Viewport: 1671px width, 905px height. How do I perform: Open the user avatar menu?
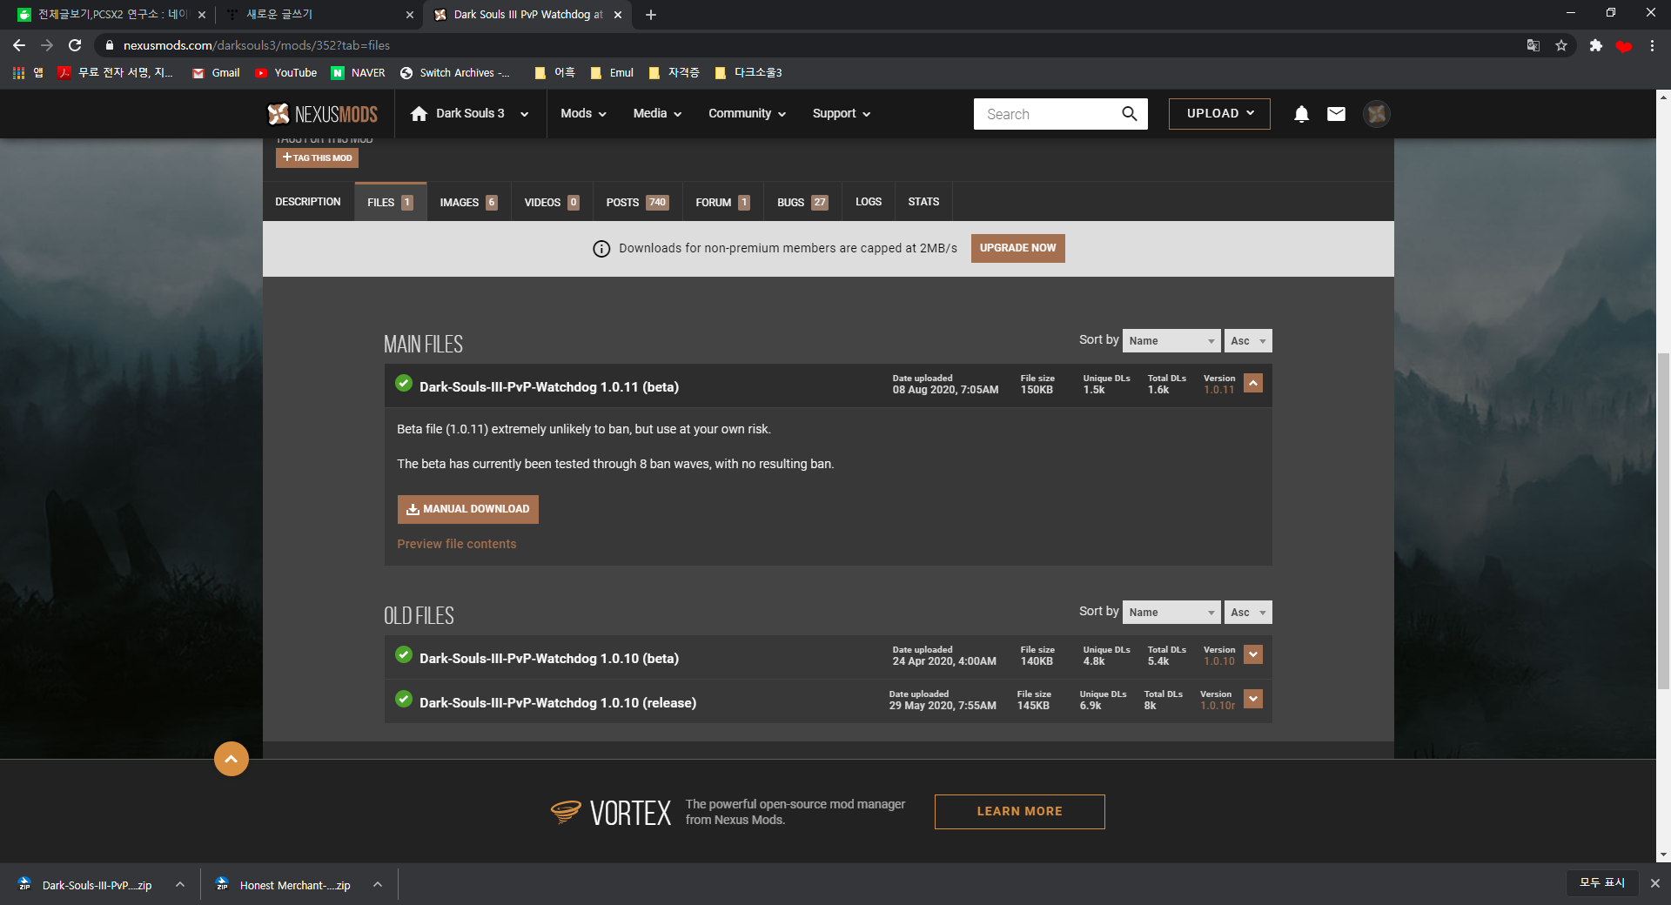click(x=1376, y=114)
